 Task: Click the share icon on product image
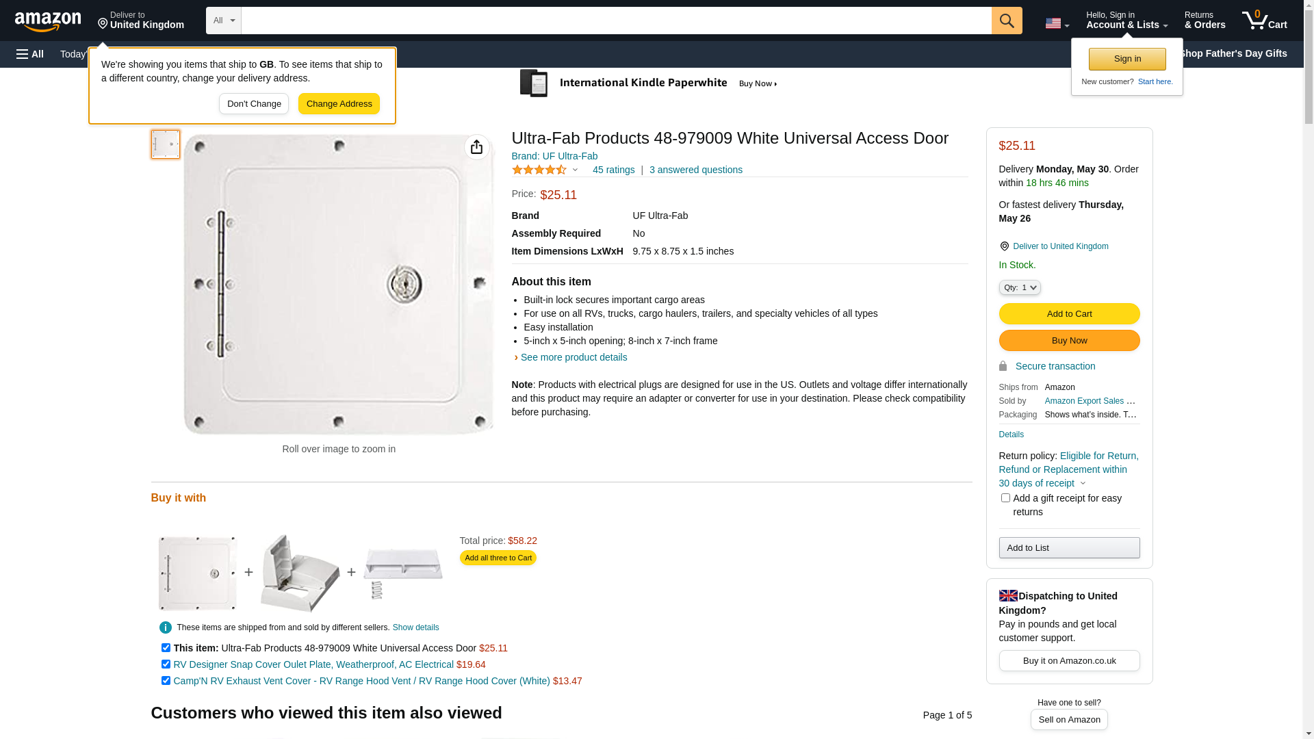(x=477, y=147)
